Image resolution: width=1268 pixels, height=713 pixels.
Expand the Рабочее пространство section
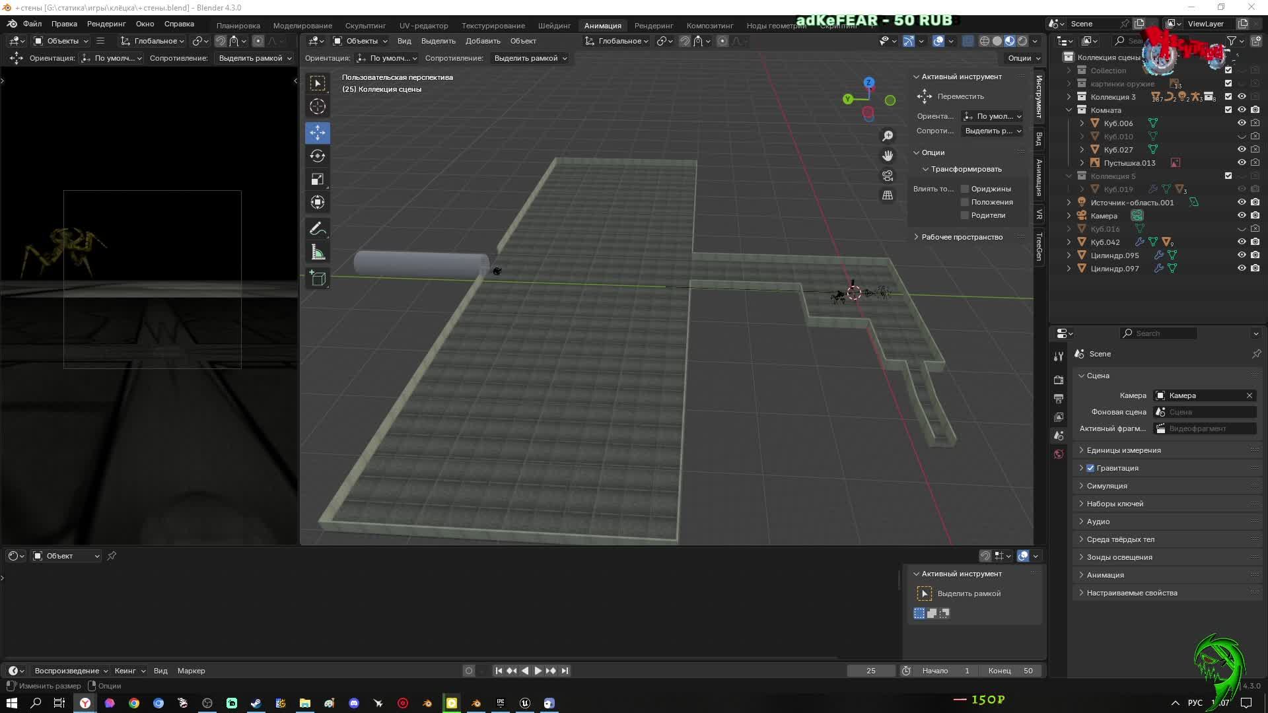point(962,237)
